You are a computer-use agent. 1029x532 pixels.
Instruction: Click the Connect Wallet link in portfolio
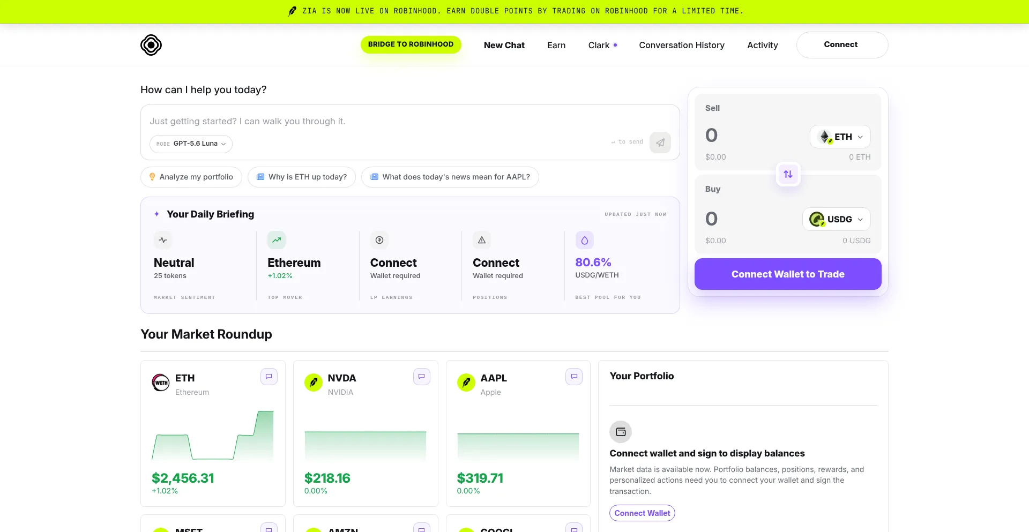tap(642, 513)
